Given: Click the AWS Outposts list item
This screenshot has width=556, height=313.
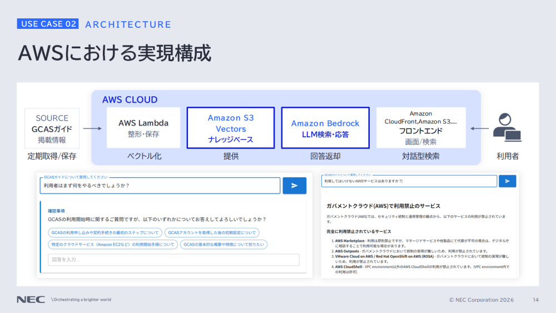Looking at the screenshot, I should click(410, 251).
